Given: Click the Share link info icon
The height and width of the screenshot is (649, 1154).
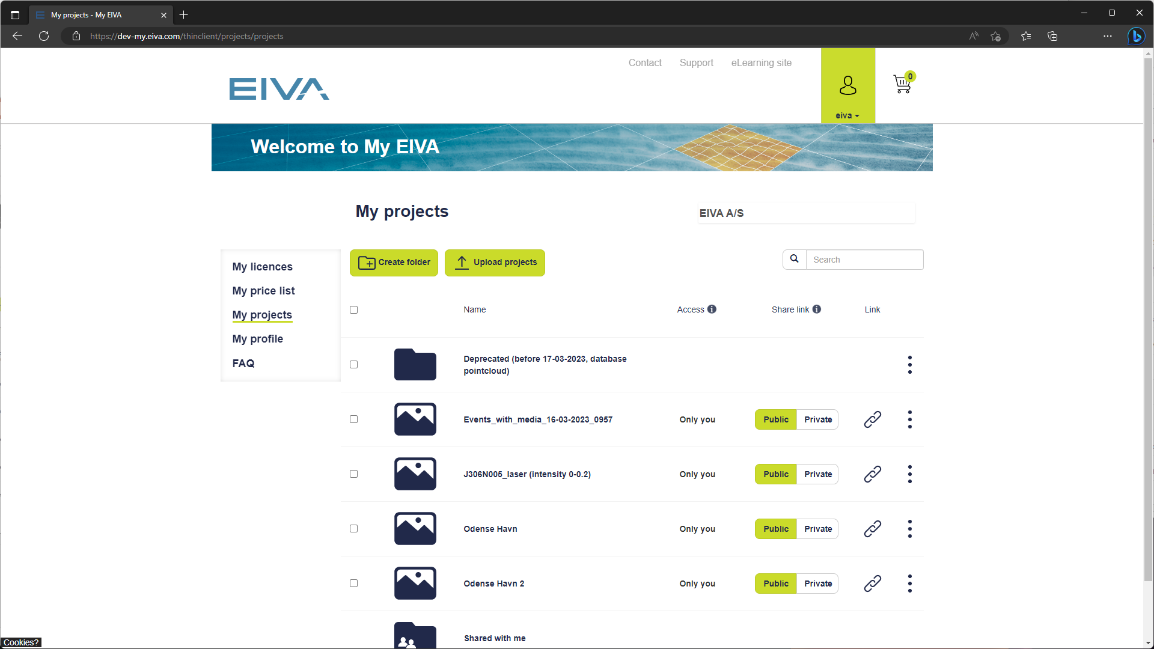Looking at the screenshot, I should (x=816, y=309).
